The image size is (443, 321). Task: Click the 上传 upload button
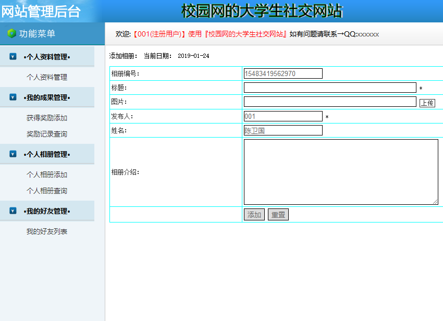(x=427, y=103)
